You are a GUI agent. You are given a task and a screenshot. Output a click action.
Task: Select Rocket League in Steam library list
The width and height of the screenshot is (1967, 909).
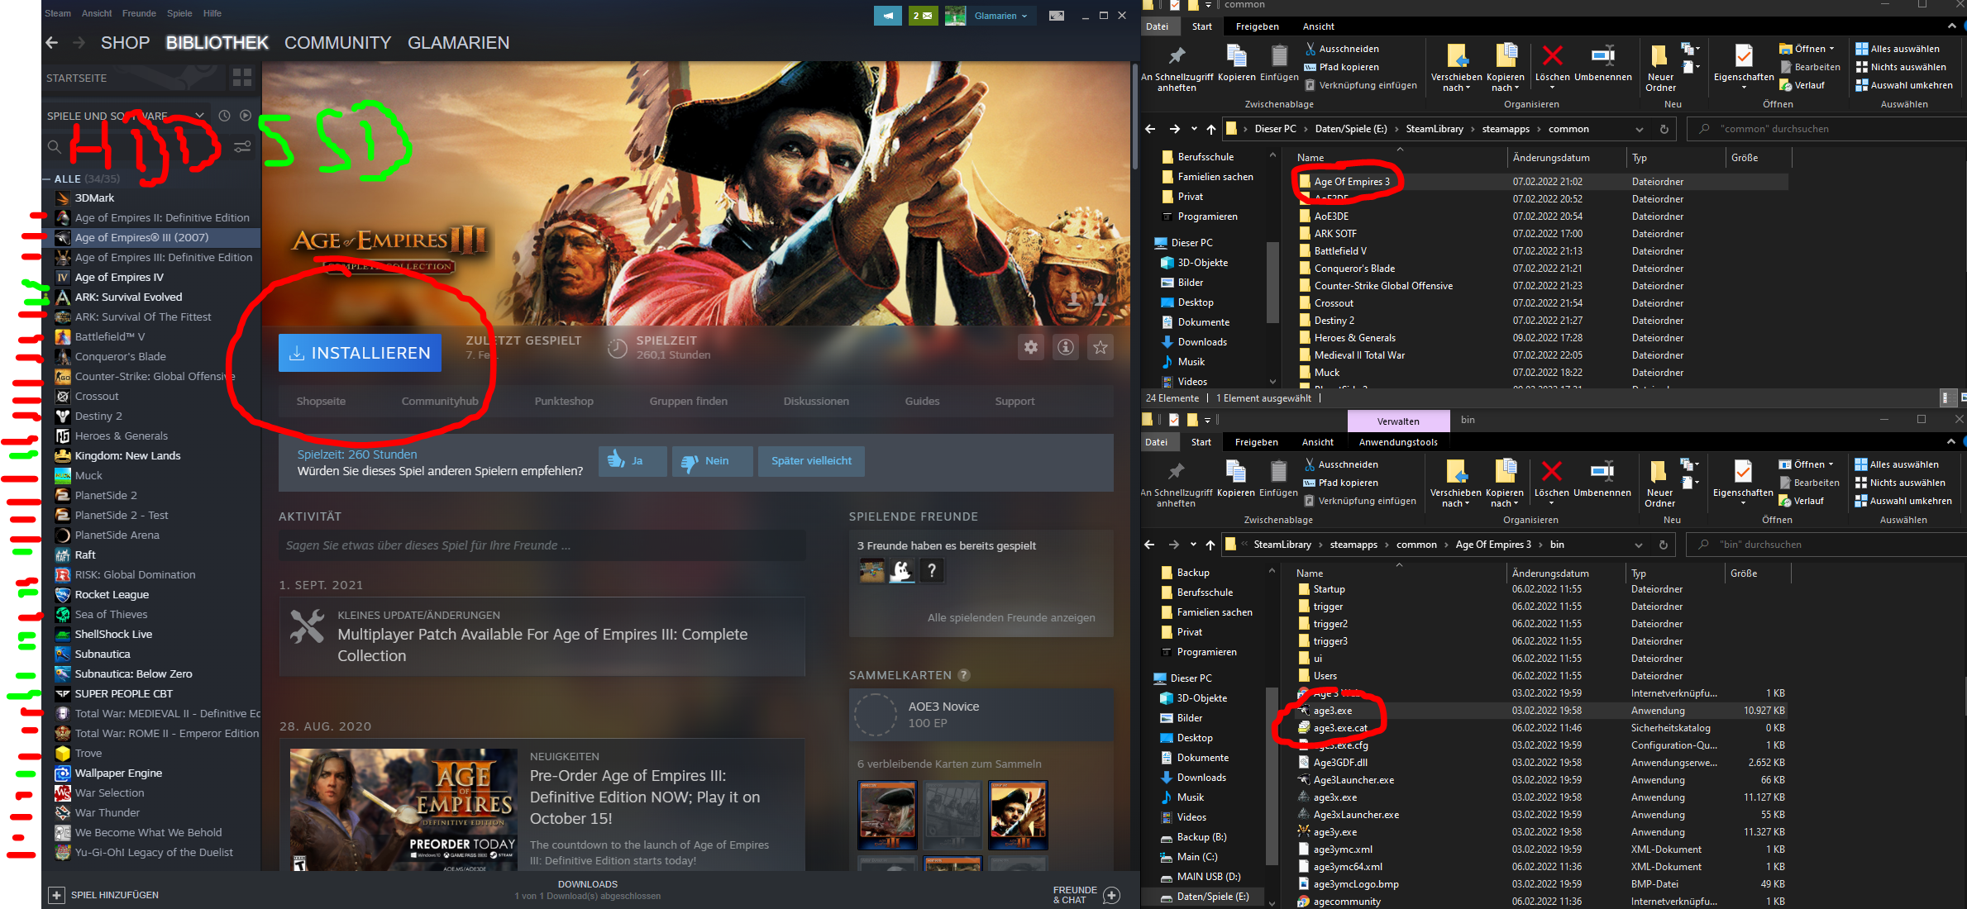pyautogui.click(x=112, y=594)
